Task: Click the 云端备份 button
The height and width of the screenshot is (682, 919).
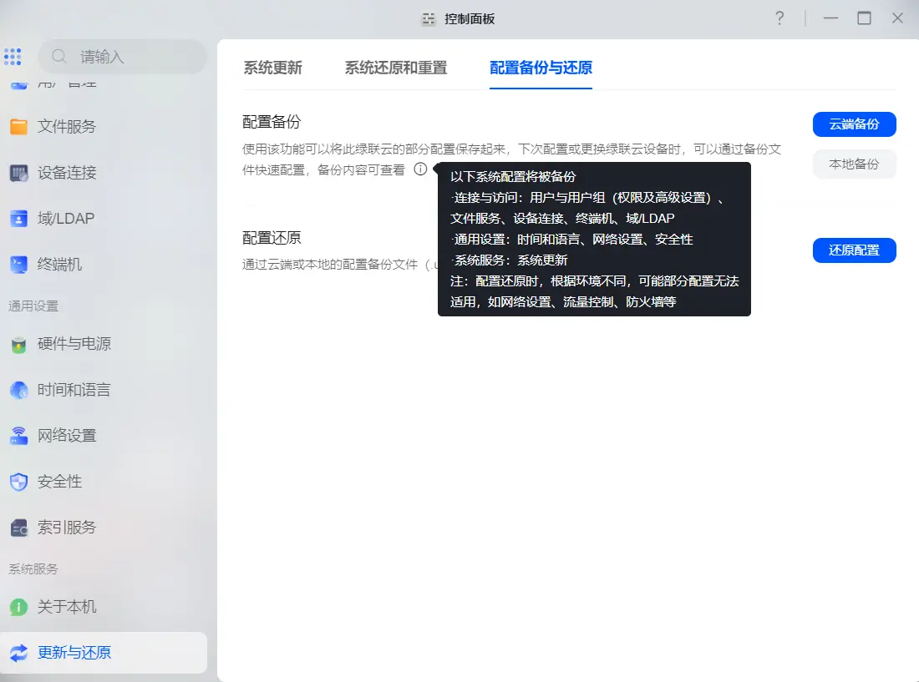Action: click(x=854, y=124)
